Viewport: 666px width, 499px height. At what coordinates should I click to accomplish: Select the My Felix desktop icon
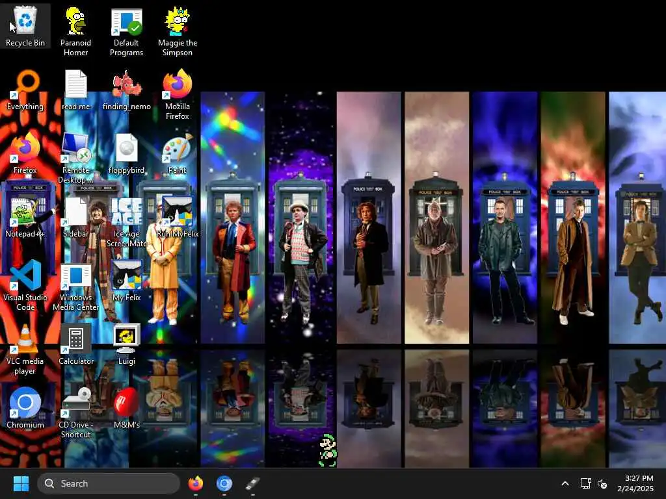(126, 281)
